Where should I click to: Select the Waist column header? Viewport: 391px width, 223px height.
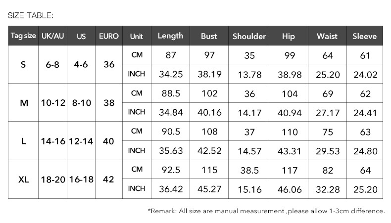click(327, 36)
